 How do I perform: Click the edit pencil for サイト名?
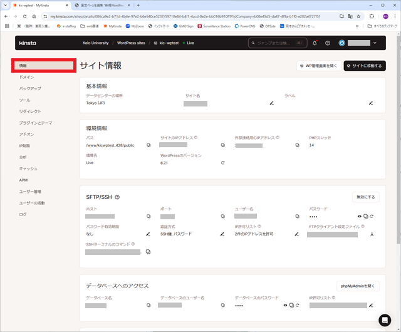click(272, 103)
